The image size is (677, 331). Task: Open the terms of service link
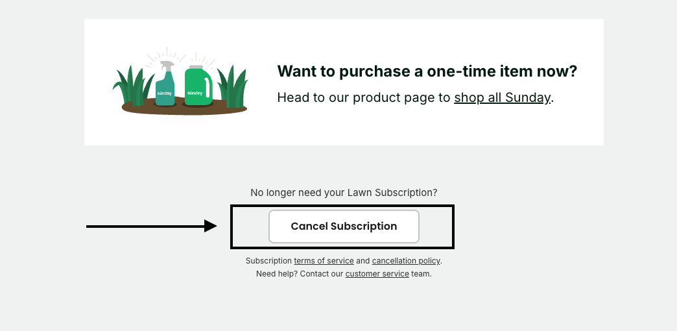tap(324, 261)
